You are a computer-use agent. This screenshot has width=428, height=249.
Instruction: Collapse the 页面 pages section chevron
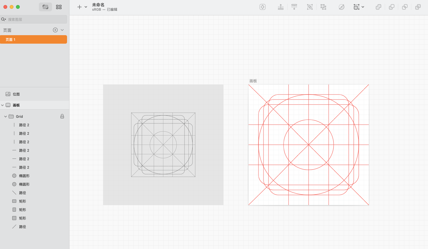click(62, 30)
